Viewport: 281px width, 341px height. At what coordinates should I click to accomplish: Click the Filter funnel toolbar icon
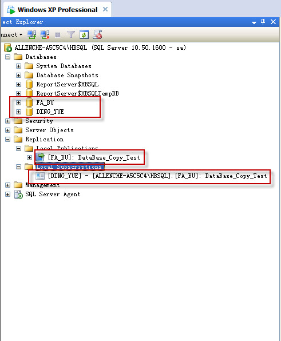point(71,34)
